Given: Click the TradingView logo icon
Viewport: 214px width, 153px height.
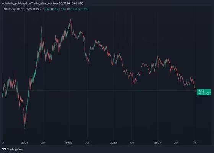Looking at the screenshot, I should coord(4,149).
